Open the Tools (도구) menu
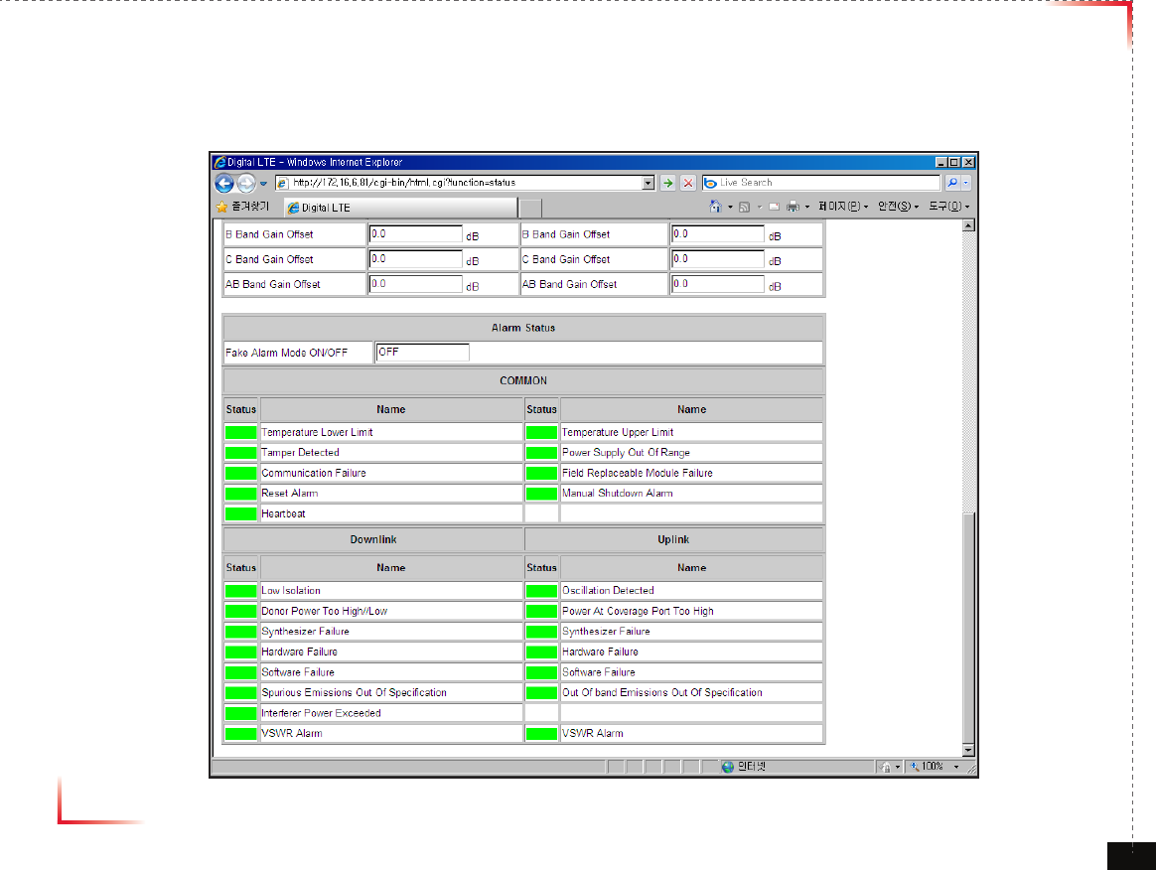The width and height of the screenshot is (1156, 870). point(948,208)
